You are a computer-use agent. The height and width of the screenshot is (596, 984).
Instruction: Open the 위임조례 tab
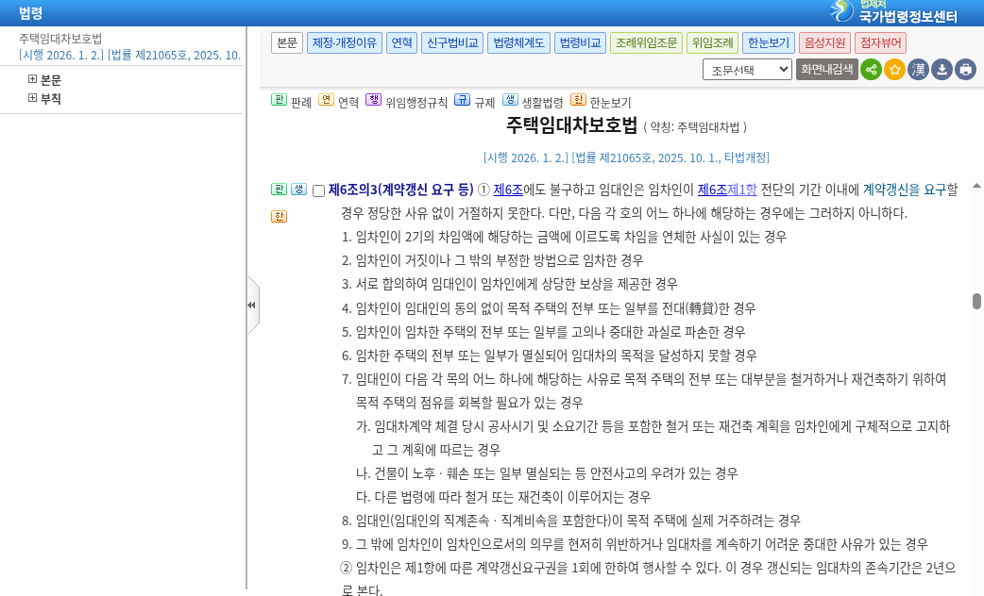tap(712, 42)
